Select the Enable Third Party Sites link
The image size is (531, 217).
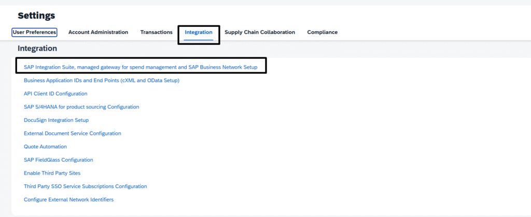point(52,173)
